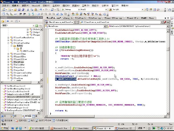This screenshot has width=174, height=131.
Task: Click Class View back arrow icon
Action: coord(8,21)
